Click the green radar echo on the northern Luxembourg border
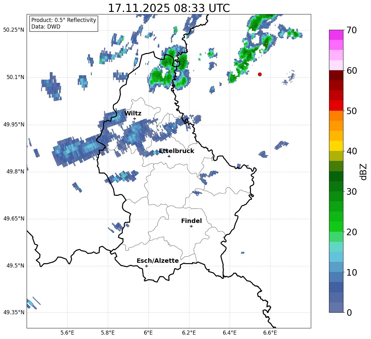The height and width of the screenshot is (339, 371). (x=169, y=69)
